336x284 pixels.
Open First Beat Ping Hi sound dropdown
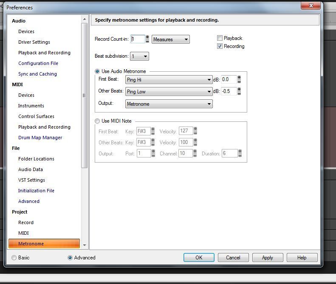[x=169, y=80]
